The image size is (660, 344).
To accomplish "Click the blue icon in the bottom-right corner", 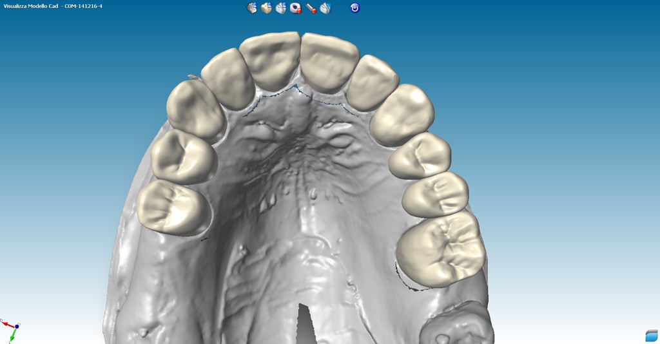I will coord(652,336).
